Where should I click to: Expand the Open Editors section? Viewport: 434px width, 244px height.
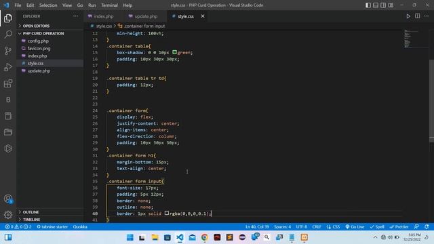coord(50,26)
